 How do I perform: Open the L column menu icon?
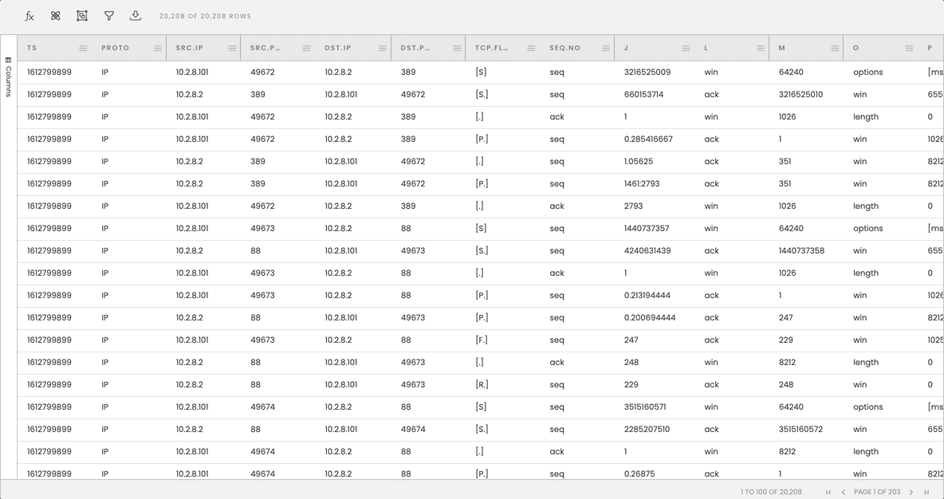[761, 48]
